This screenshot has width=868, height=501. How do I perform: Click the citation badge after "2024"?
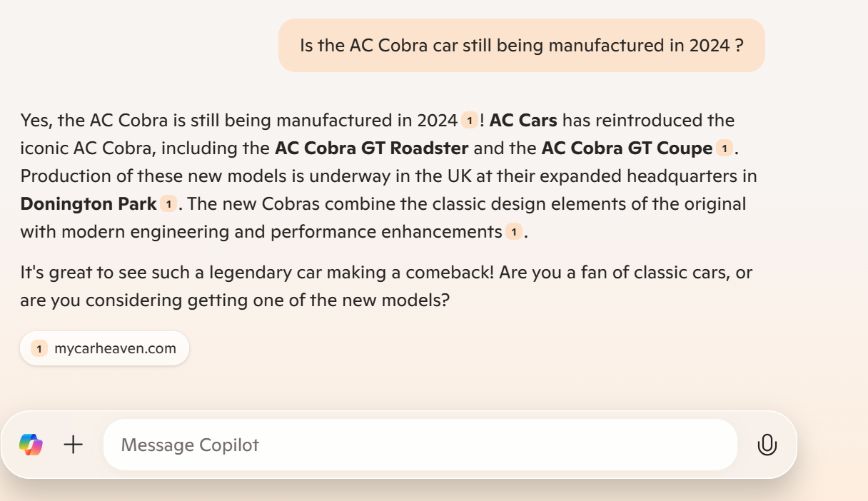coord(469,121)
